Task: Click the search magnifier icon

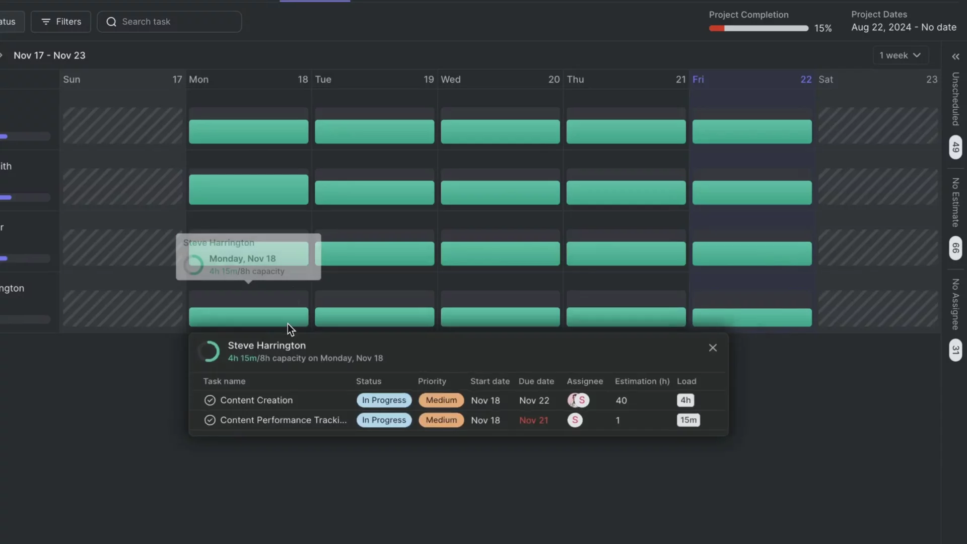Action: 111,22
